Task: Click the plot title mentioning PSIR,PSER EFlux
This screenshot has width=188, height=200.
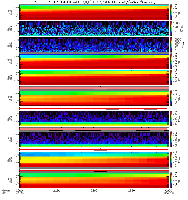Action: pyautogui.click(x=94, y=2)
